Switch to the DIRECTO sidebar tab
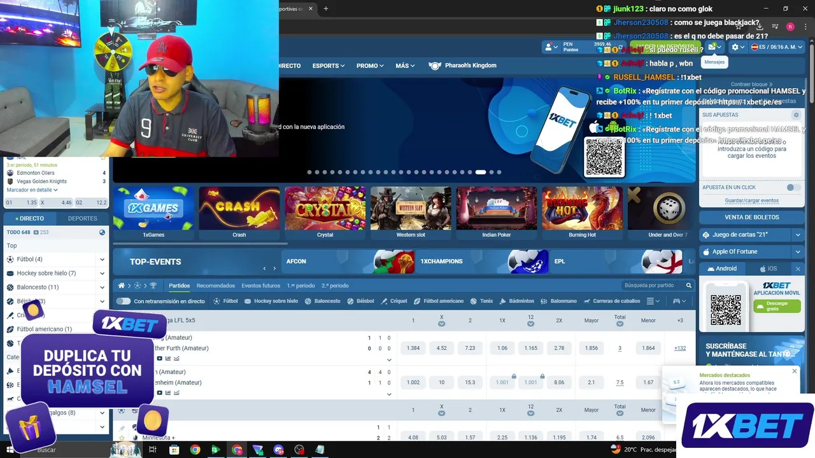This screenshot has width=815, height=458. pos(30,218)
